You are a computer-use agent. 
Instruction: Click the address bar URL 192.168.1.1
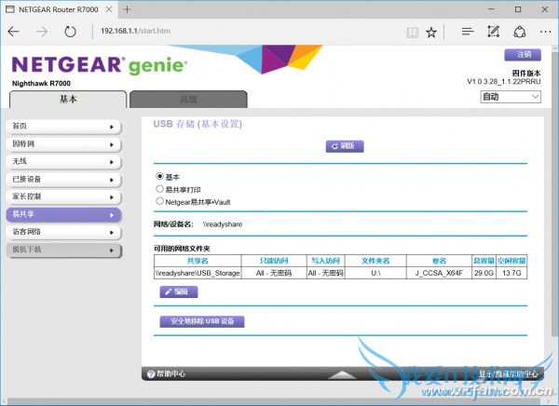pyautogui.click(x=135, y=31)
